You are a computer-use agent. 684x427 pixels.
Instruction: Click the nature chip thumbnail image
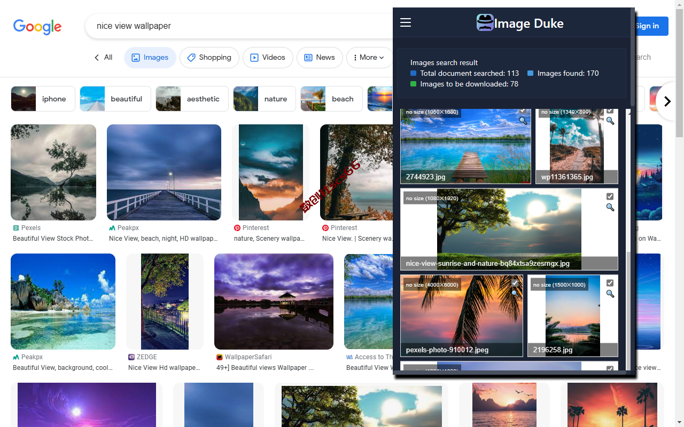pyautogui.click(x=246, y=99)
